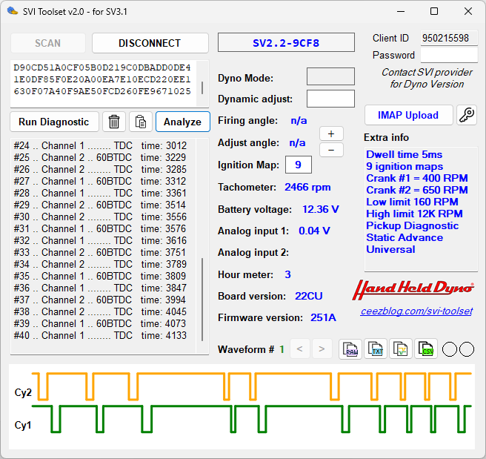The image size is (486, 459).
Task: Click the IMAP Upload button
Action: click(x=408, y=115)
